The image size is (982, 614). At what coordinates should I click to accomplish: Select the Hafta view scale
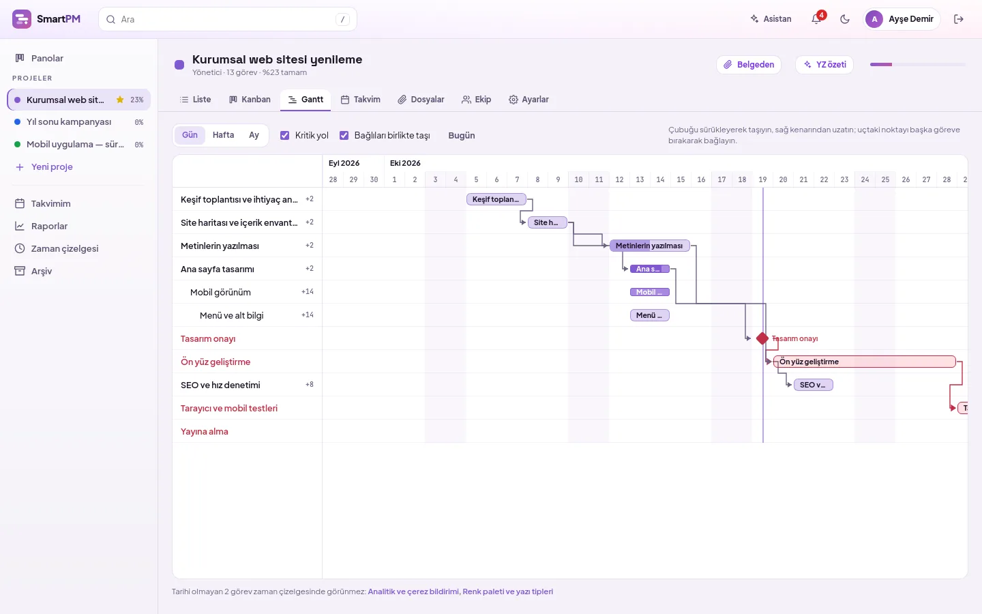pos(223,135)
